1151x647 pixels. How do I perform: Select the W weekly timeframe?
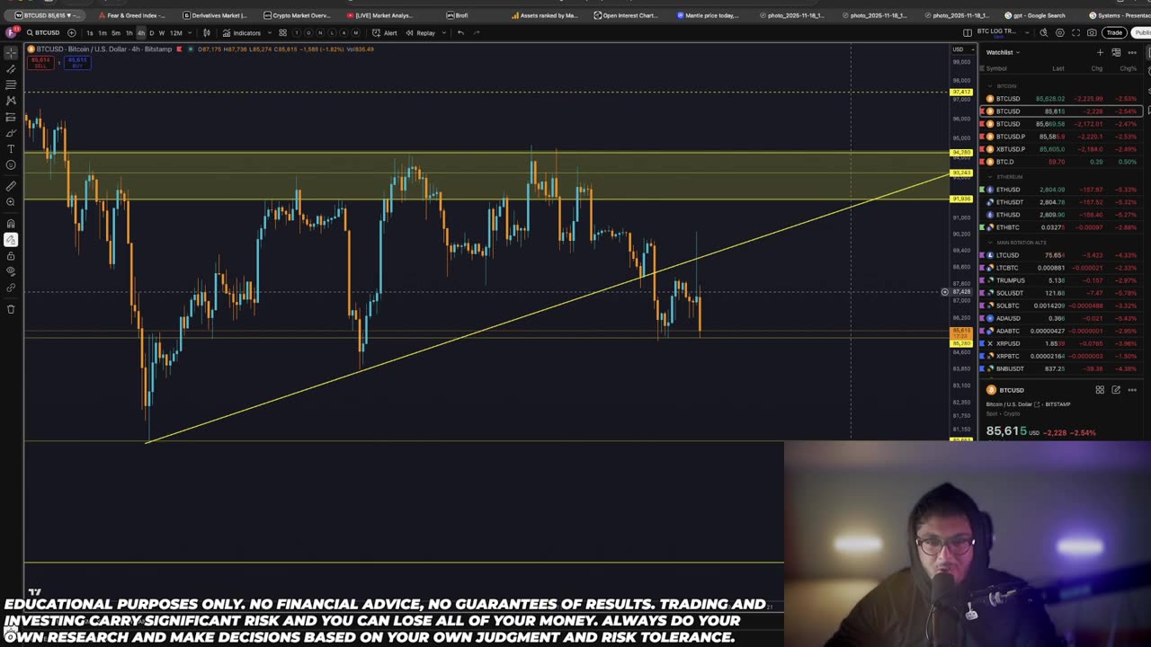[x=162, y=32]
